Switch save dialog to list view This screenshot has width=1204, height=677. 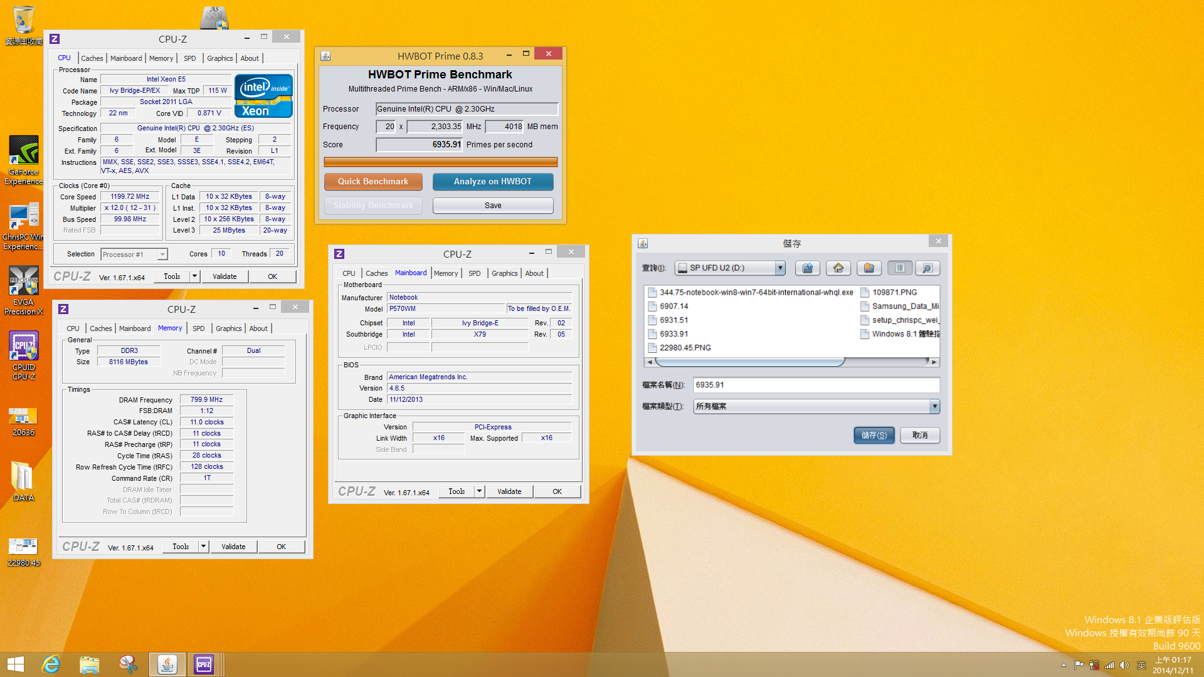click(900, 268)
